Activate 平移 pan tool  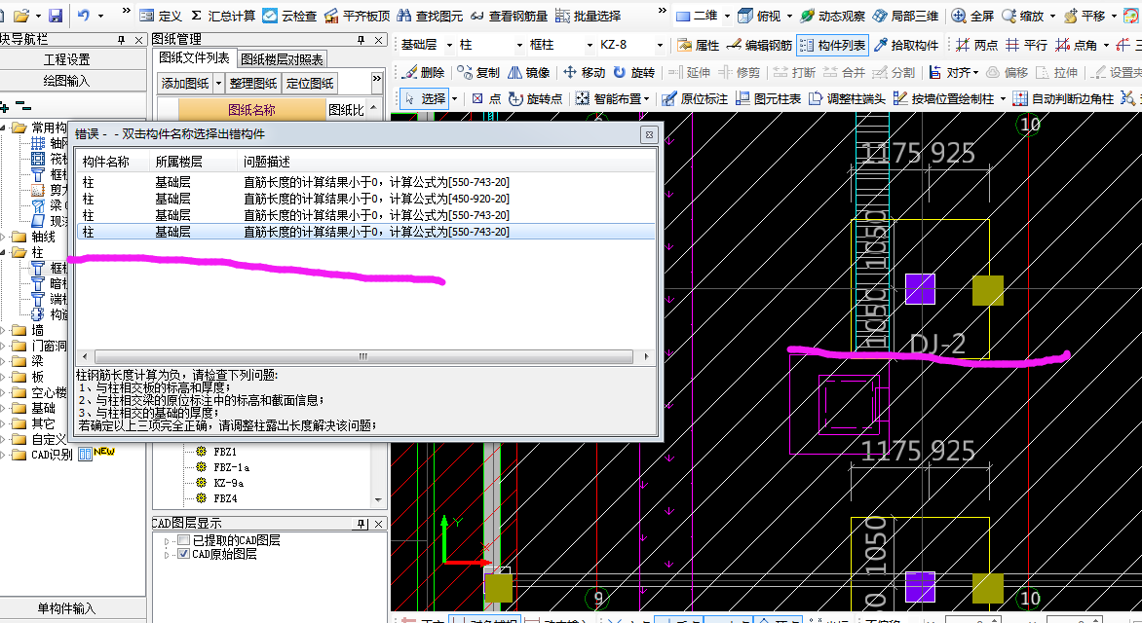(x=1085, y=16)
